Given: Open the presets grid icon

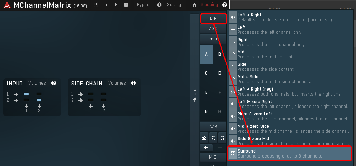Looking at the screenshot, I should coord(96,5).
